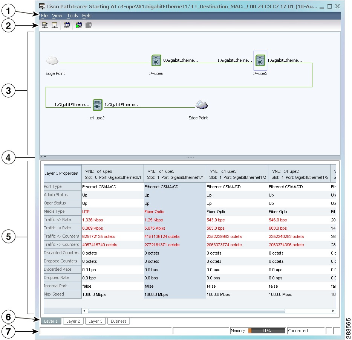Select the c4-upe3 device icon

(260, 61)
